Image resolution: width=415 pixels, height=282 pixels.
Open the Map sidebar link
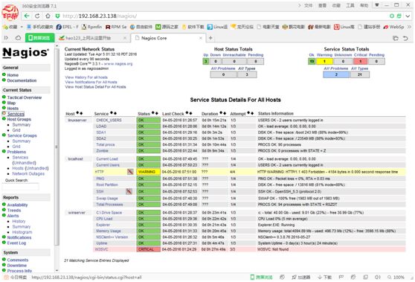11,103
